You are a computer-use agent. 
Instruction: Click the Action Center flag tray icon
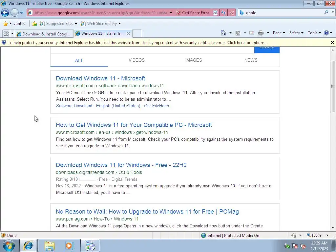click(x=295, y=246)
